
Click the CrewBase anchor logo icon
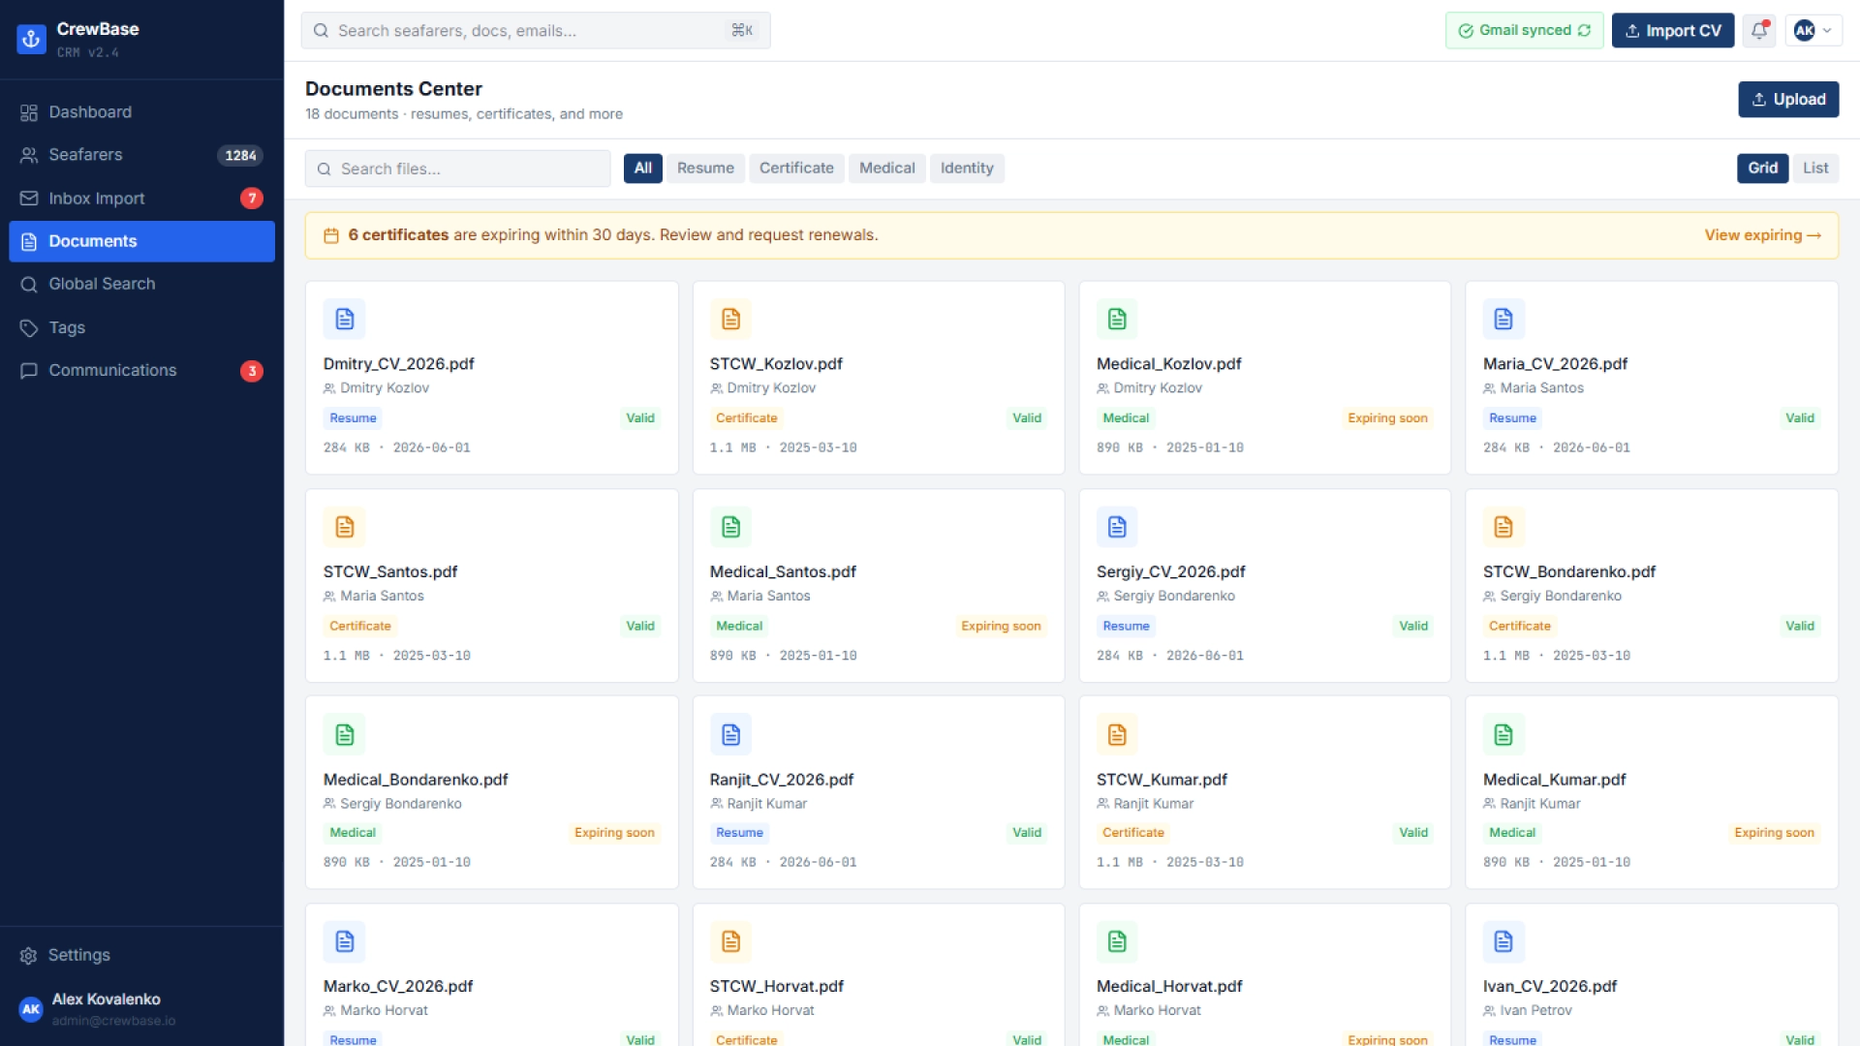tap(31, 39)
